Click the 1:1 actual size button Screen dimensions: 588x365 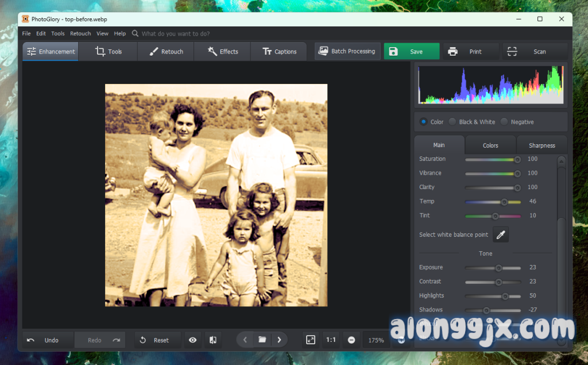(x=331, y=340)
